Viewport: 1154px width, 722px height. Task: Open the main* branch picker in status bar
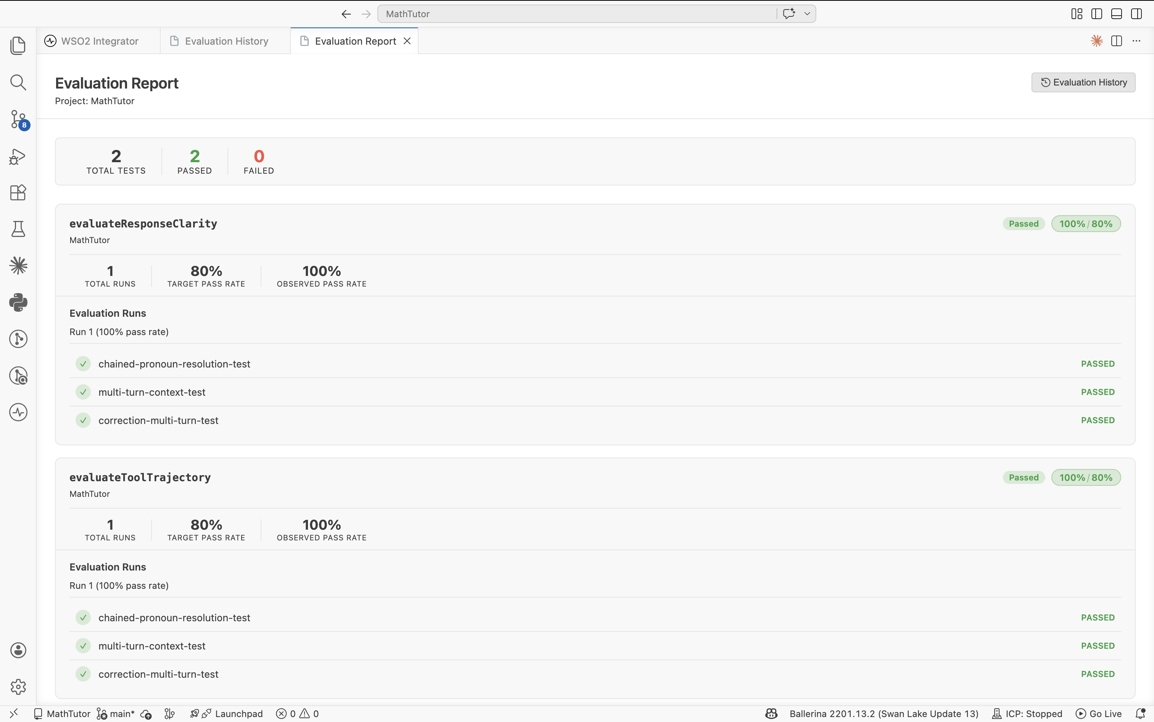click(116, 713)
